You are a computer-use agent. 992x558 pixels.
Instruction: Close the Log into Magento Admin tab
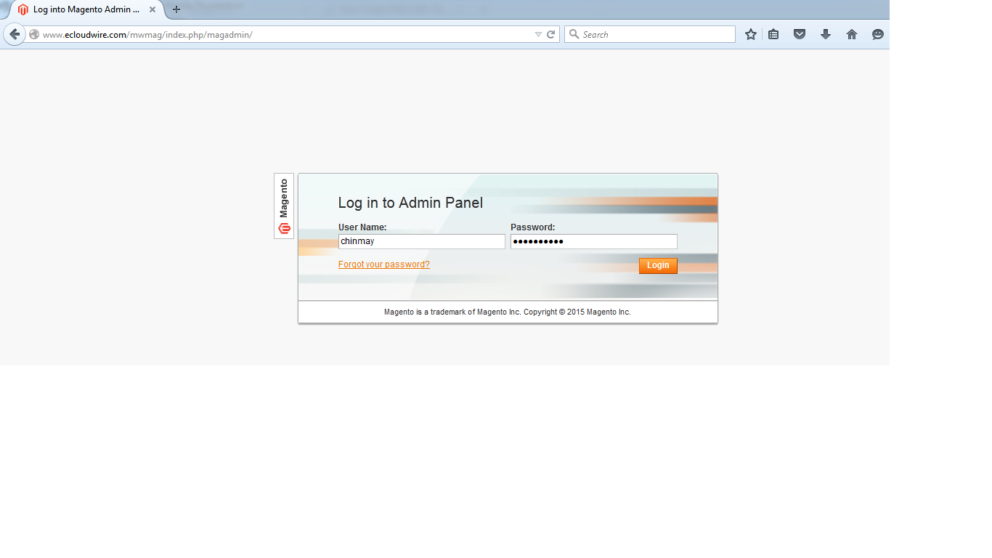point(153,9)
